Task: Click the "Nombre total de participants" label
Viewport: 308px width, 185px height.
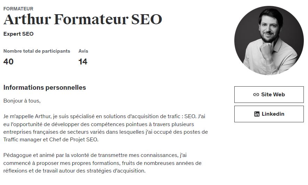Action: point(37,51)
